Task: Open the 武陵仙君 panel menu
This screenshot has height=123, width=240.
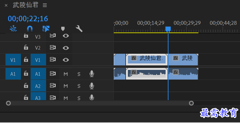Action: point(45,5)
